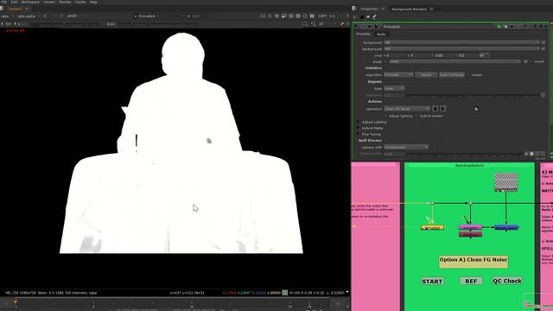Screen dimensions: 553x311
Task: Expand the Adjust Lighting group
Action: 359,122
